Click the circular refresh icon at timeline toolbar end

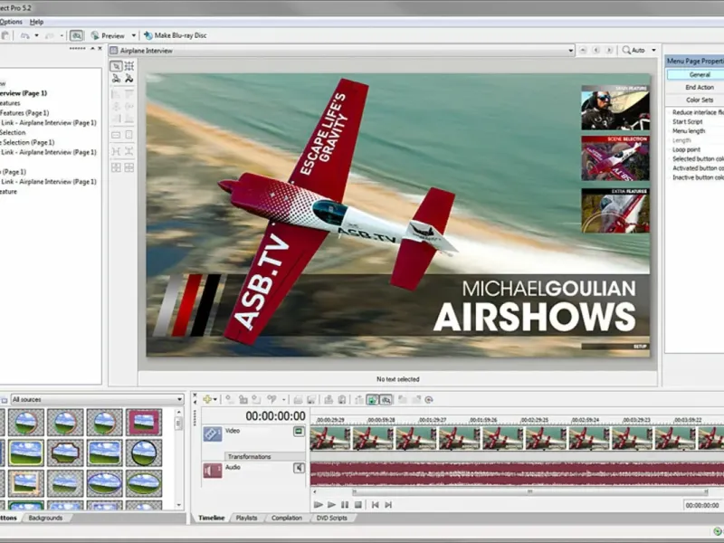pos(429,399)
